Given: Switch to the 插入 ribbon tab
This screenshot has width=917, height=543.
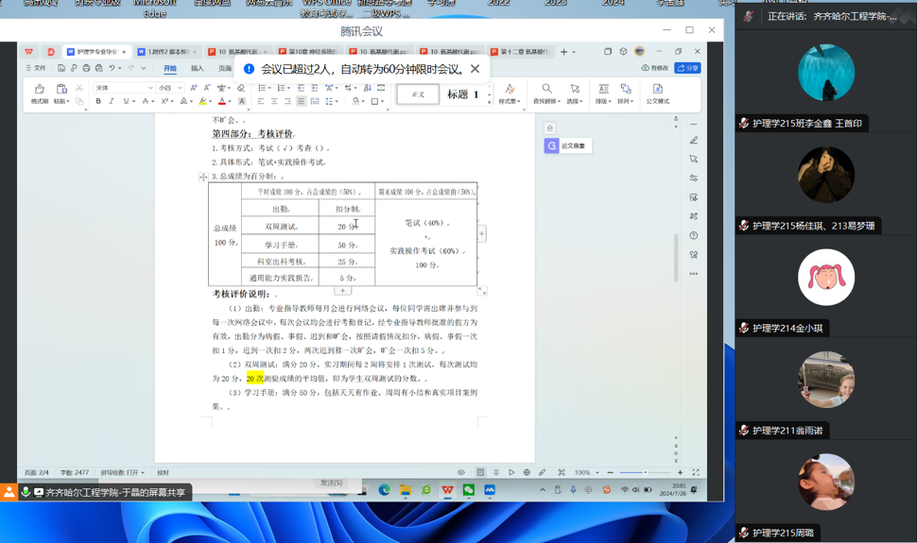Looking at the screenshot, I should pos(197,68).
